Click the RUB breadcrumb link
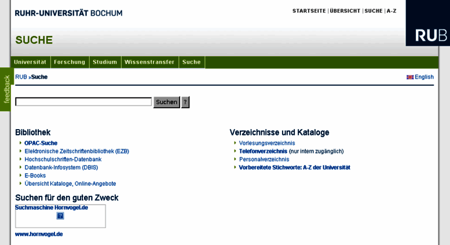Screen dimensions: 450x245 pos(21,77)
